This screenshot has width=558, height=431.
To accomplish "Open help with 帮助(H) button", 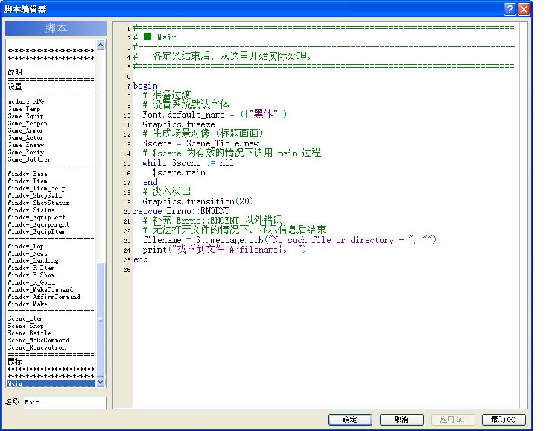I will (x=504, y=420).
